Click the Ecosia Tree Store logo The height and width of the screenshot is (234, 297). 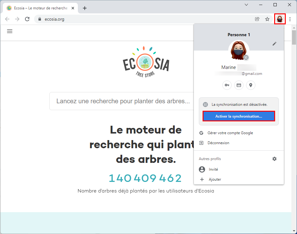click(146, 62)
